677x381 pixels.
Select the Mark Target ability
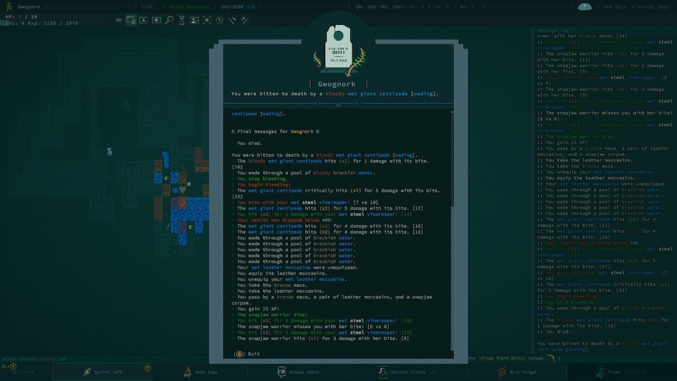coord(517,372)
